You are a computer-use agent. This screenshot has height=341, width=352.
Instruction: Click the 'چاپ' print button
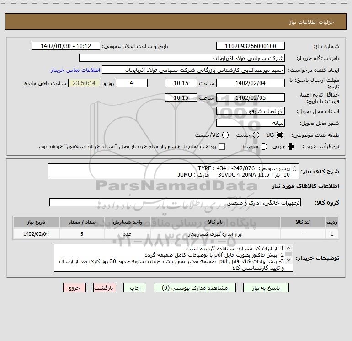[x=135, y=288]
